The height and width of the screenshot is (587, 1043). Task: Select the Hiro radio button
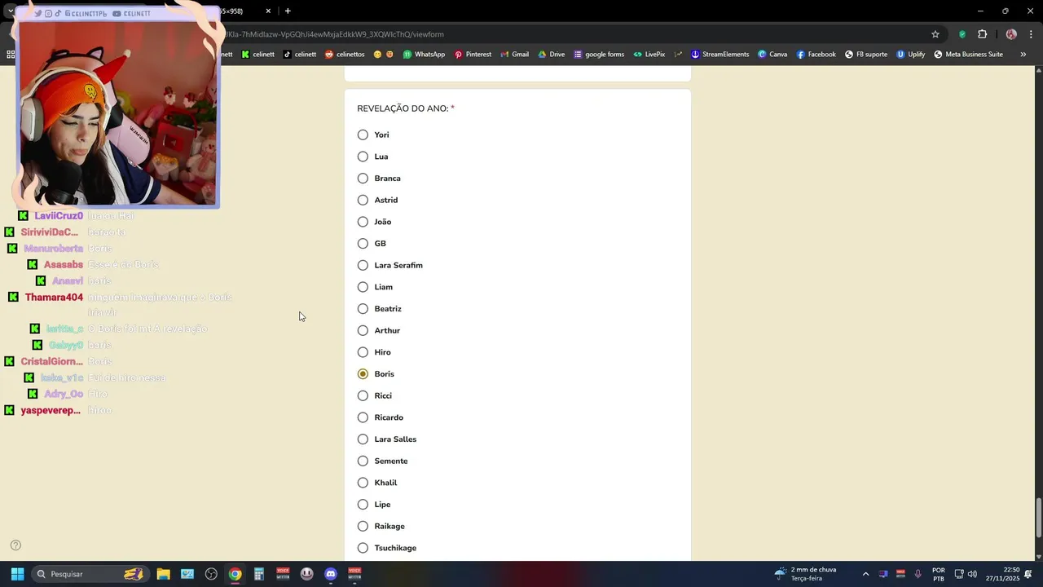click(x=363, y=352)
